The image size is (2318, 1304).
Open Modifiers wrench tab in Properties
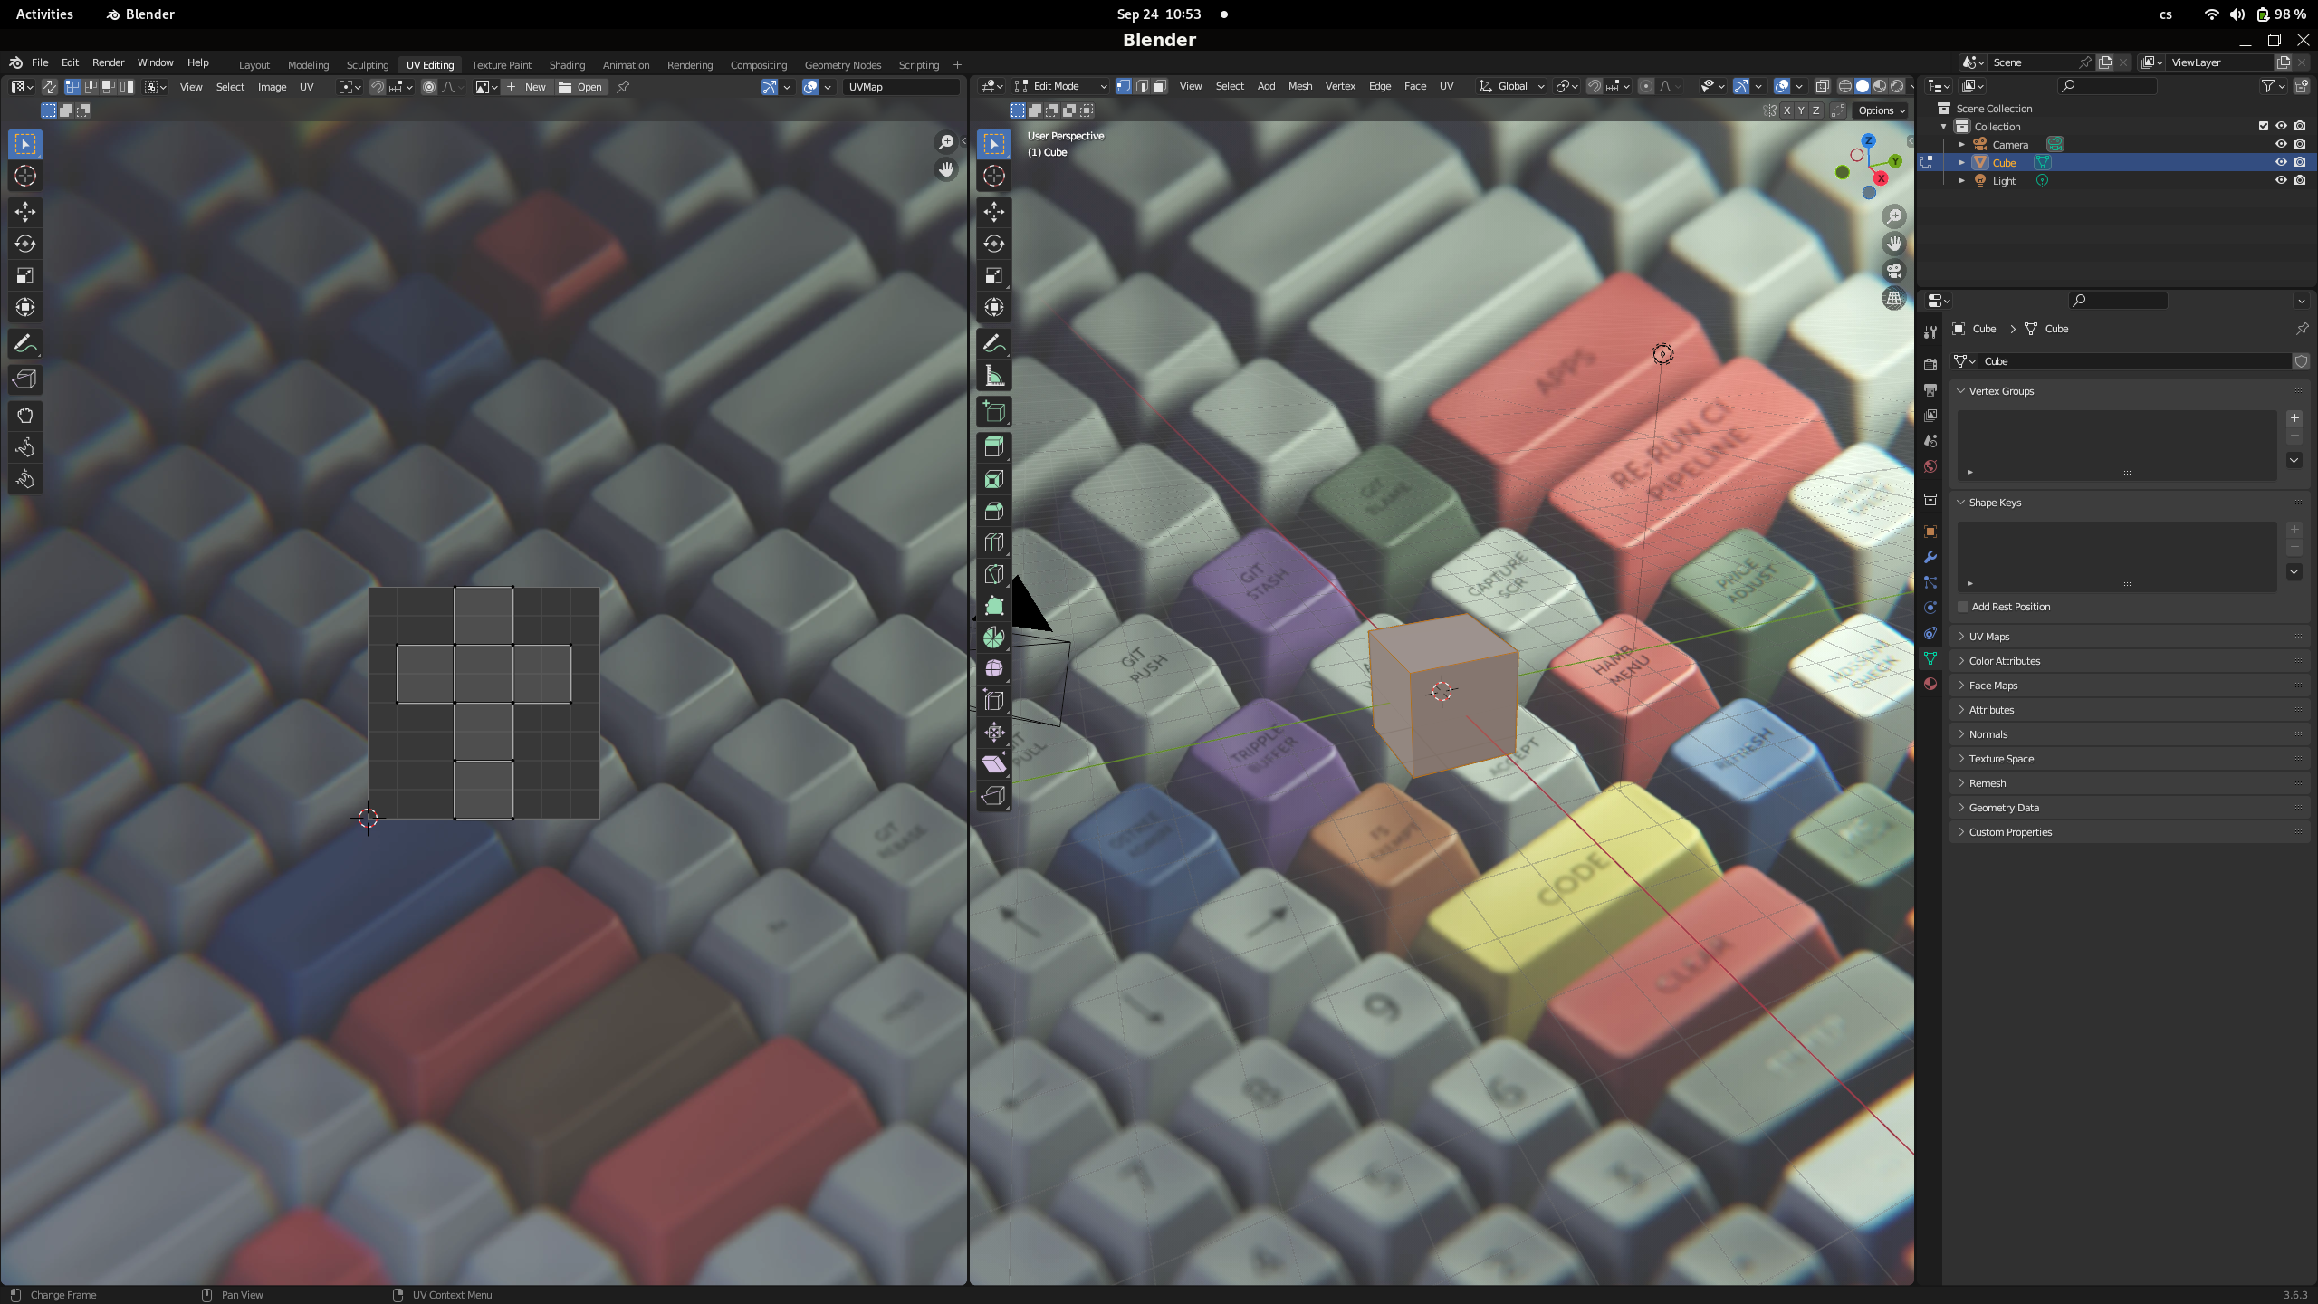coord(1930,557)
